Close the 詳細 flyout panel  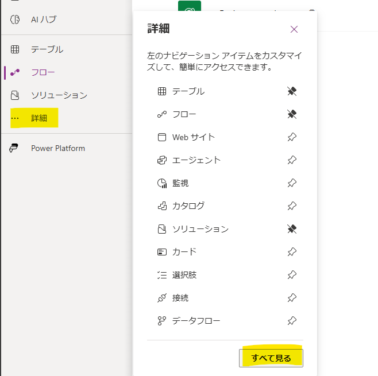tap(294, 29)
